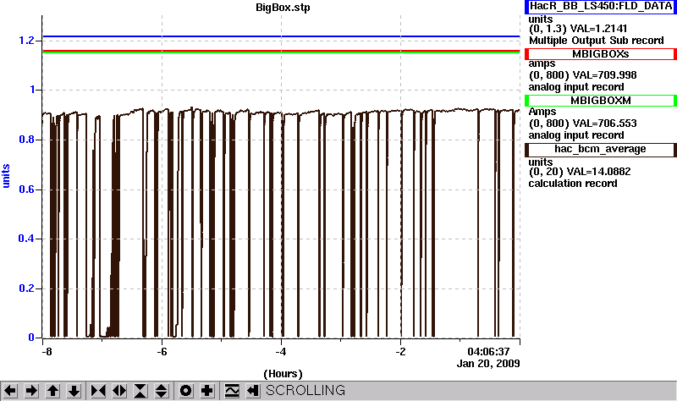This screenshot has height=401, width=677.
Task: Select the HacR_BB_LS450:FLD_DATA curve legend
Action: click(x=601, y=7)
